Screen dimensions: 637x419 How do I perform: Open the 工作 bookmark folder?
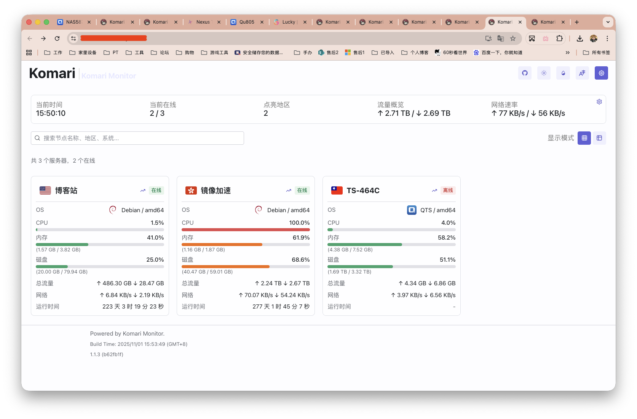[53, 53]
